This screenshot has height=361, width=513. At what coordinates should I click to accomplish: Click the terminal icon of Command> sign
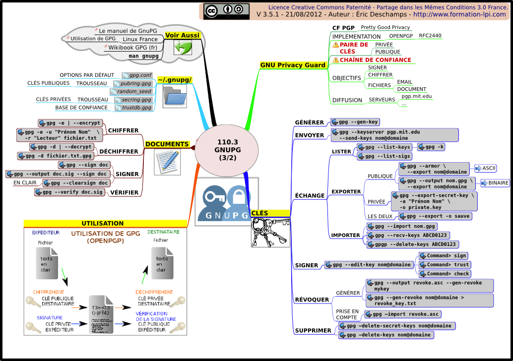click(423, 256)
